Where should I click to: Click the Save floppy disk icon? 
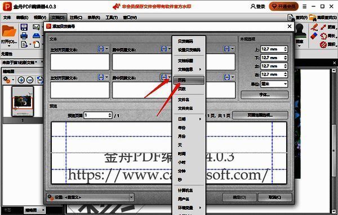(x=24, y=27)
